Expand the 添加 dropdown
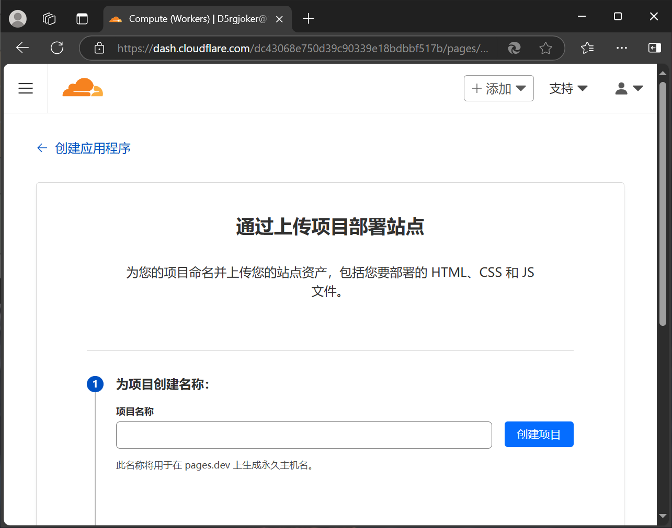 click(x=498, y=88)
